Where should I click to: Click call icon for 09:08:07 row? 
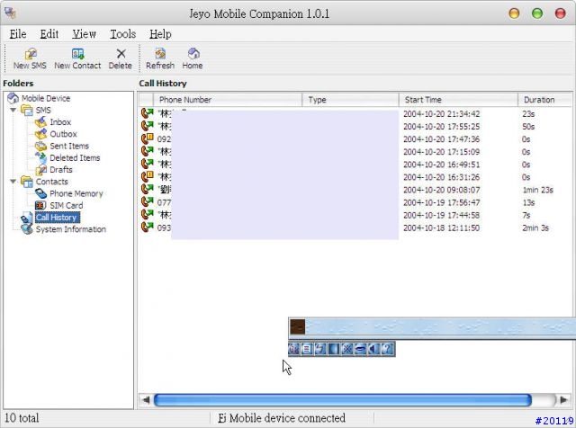(148, 190)
